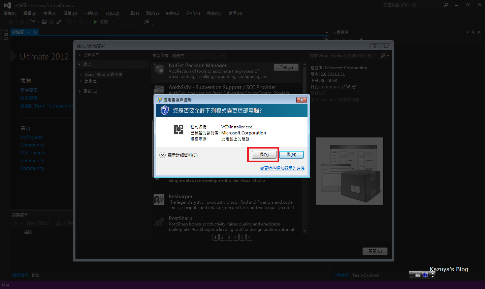Viewport: 485px width, 289px height.
Task: Open the dropdown arrow next to 附加...
Action: (114, 22)
